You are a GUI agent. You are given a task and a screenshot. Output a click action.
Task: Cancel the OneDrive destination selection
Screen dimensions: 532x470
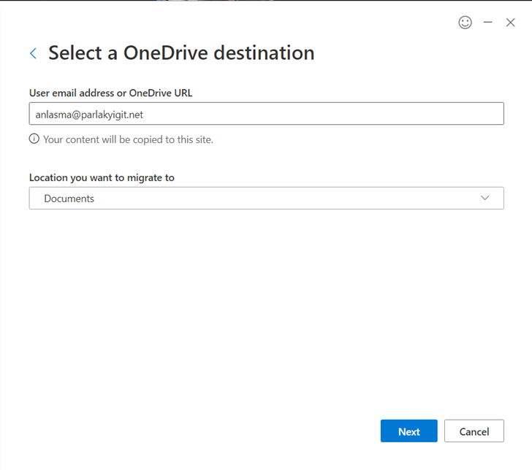point(474,431)
